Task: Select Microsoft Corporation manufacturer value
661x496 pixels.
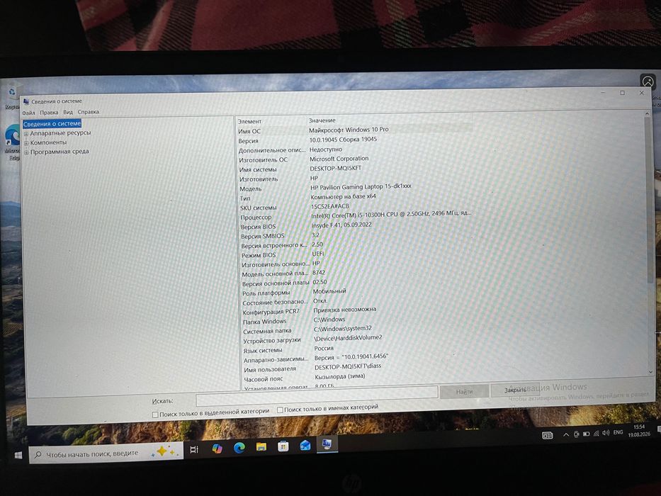Action: [x=339, y=159]
